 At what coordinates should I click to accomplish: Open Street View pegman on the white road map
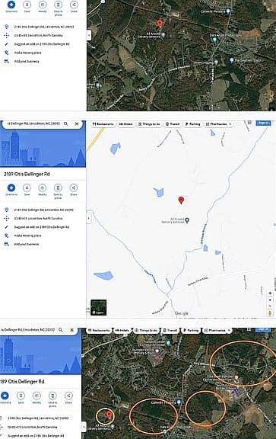click(x=270, y=313)
